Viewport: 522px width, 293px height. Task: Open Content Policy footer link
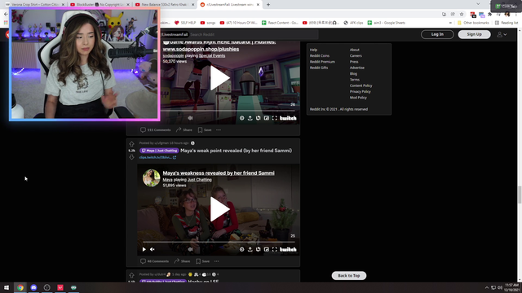[361, 85]
